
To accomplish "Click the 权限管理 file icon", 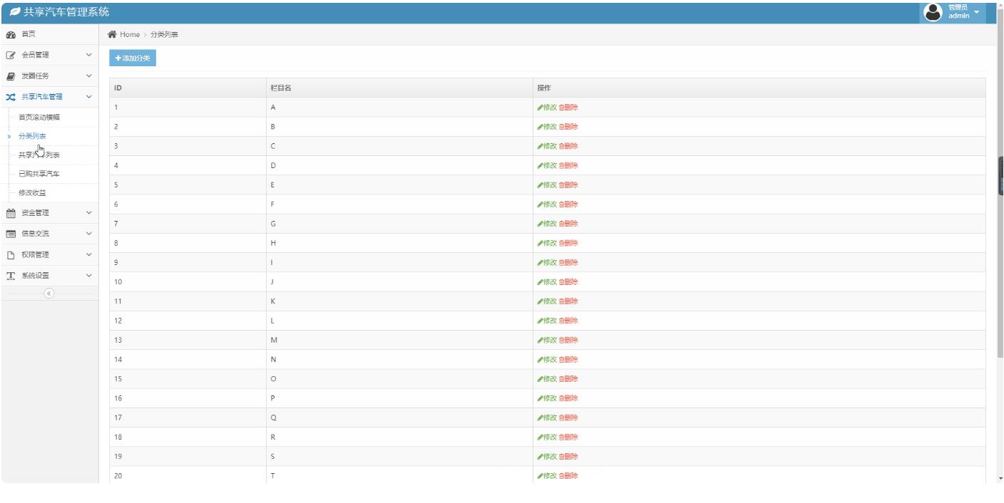I will (10, 255).
